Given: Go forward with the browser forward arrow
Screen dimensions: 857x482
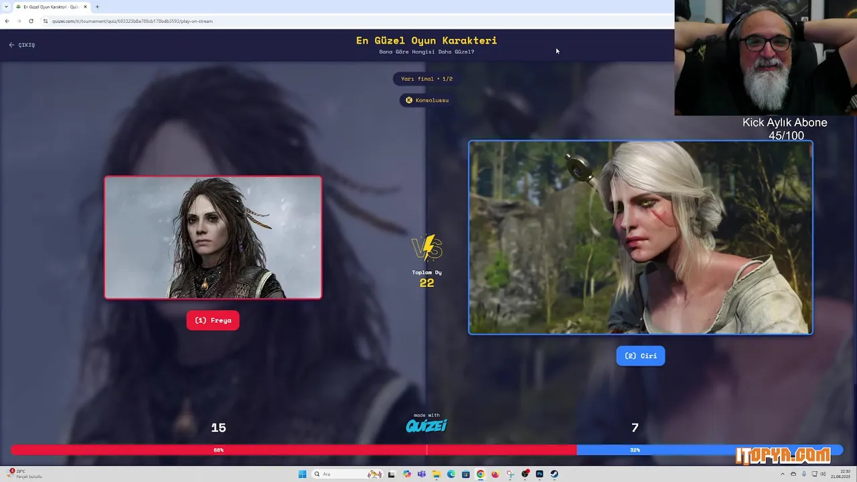Looking at the screenshot, I should tap(19, 21).
